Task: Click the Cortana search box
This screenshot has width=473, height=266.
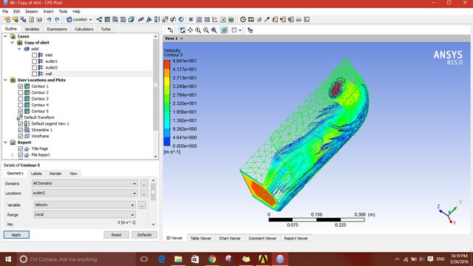Action: point(76,259)
